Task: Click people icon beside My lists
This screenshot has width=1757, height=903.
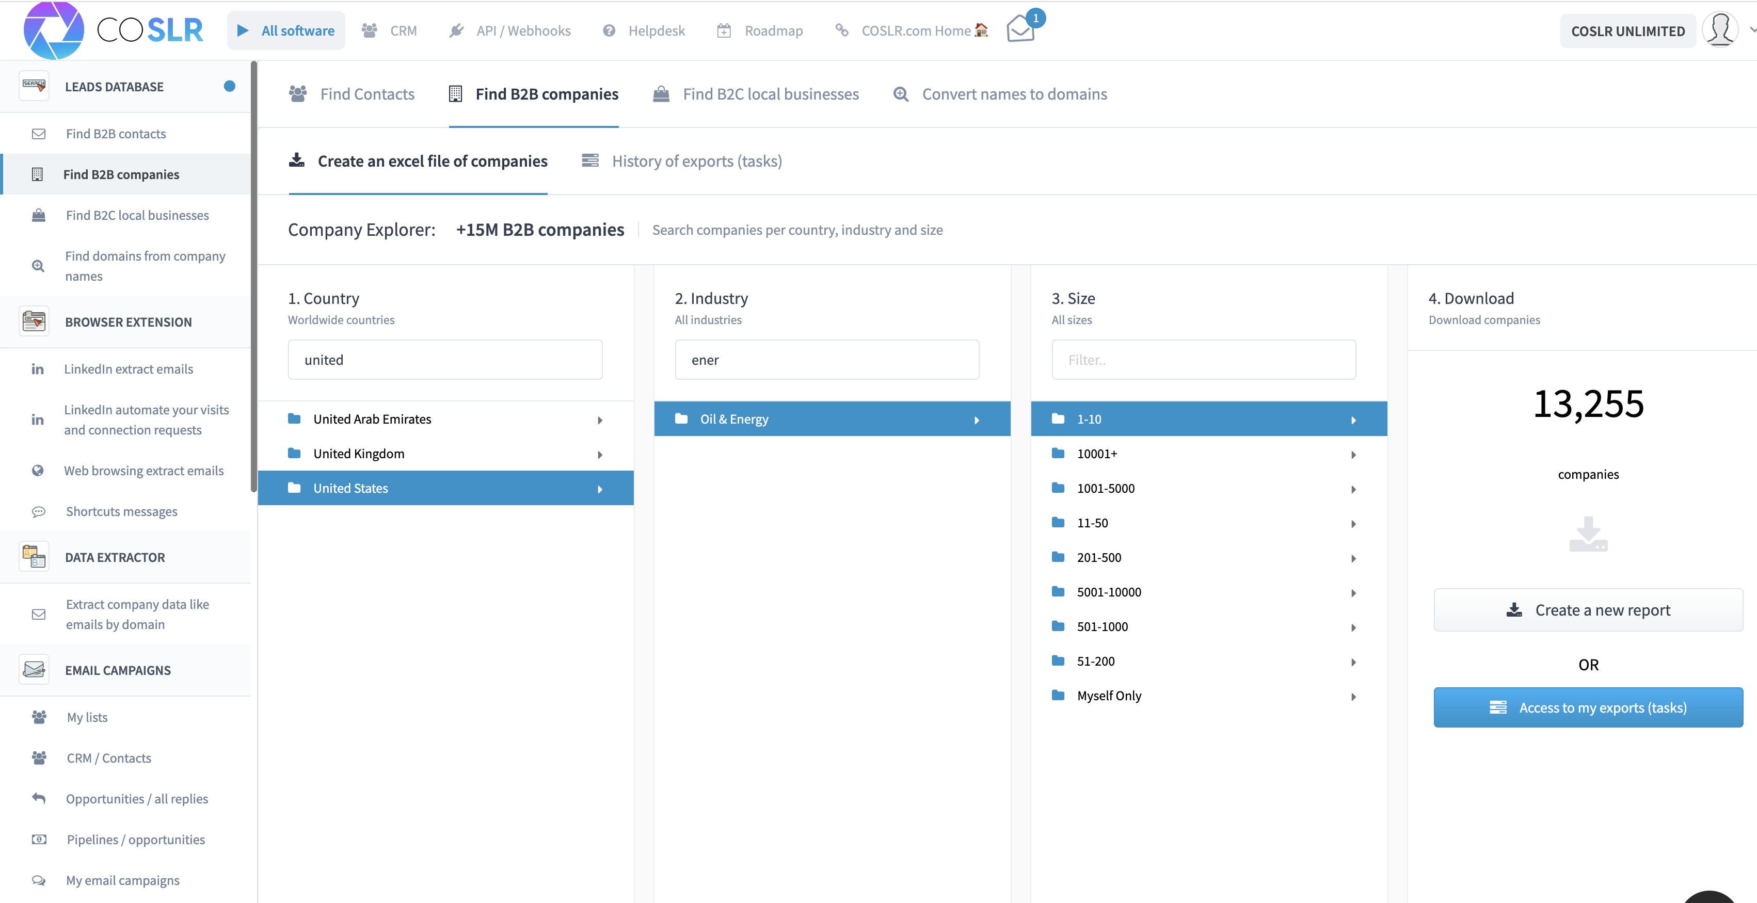Action: (x=39, y=717)
